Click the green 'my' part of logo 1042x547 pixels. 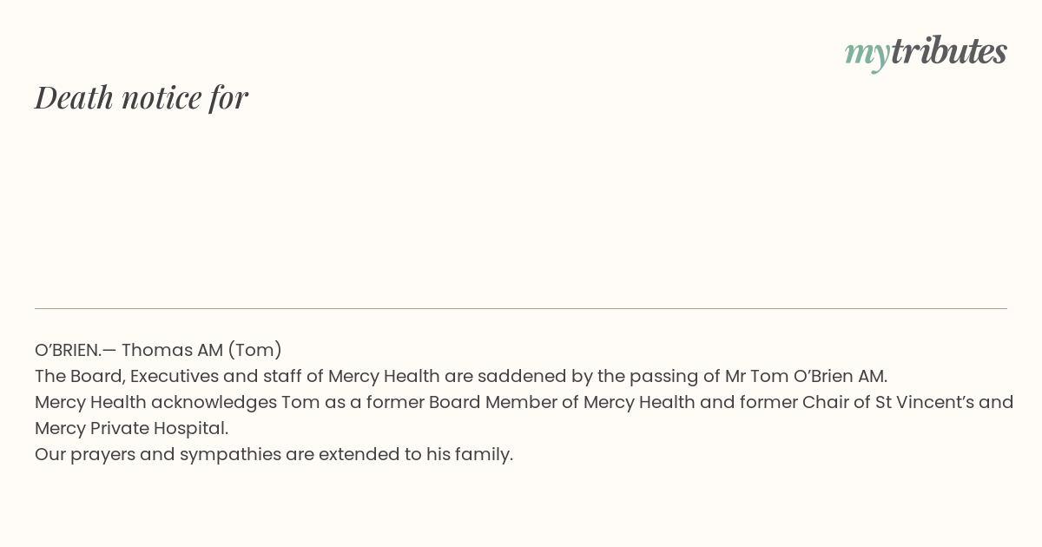pos(867,54)
